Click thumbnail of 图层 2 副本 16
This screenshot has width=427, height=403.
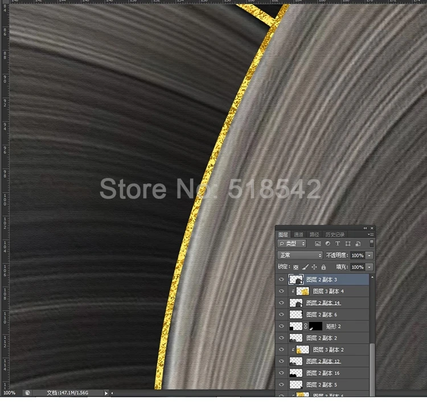[x=296, y=373]
